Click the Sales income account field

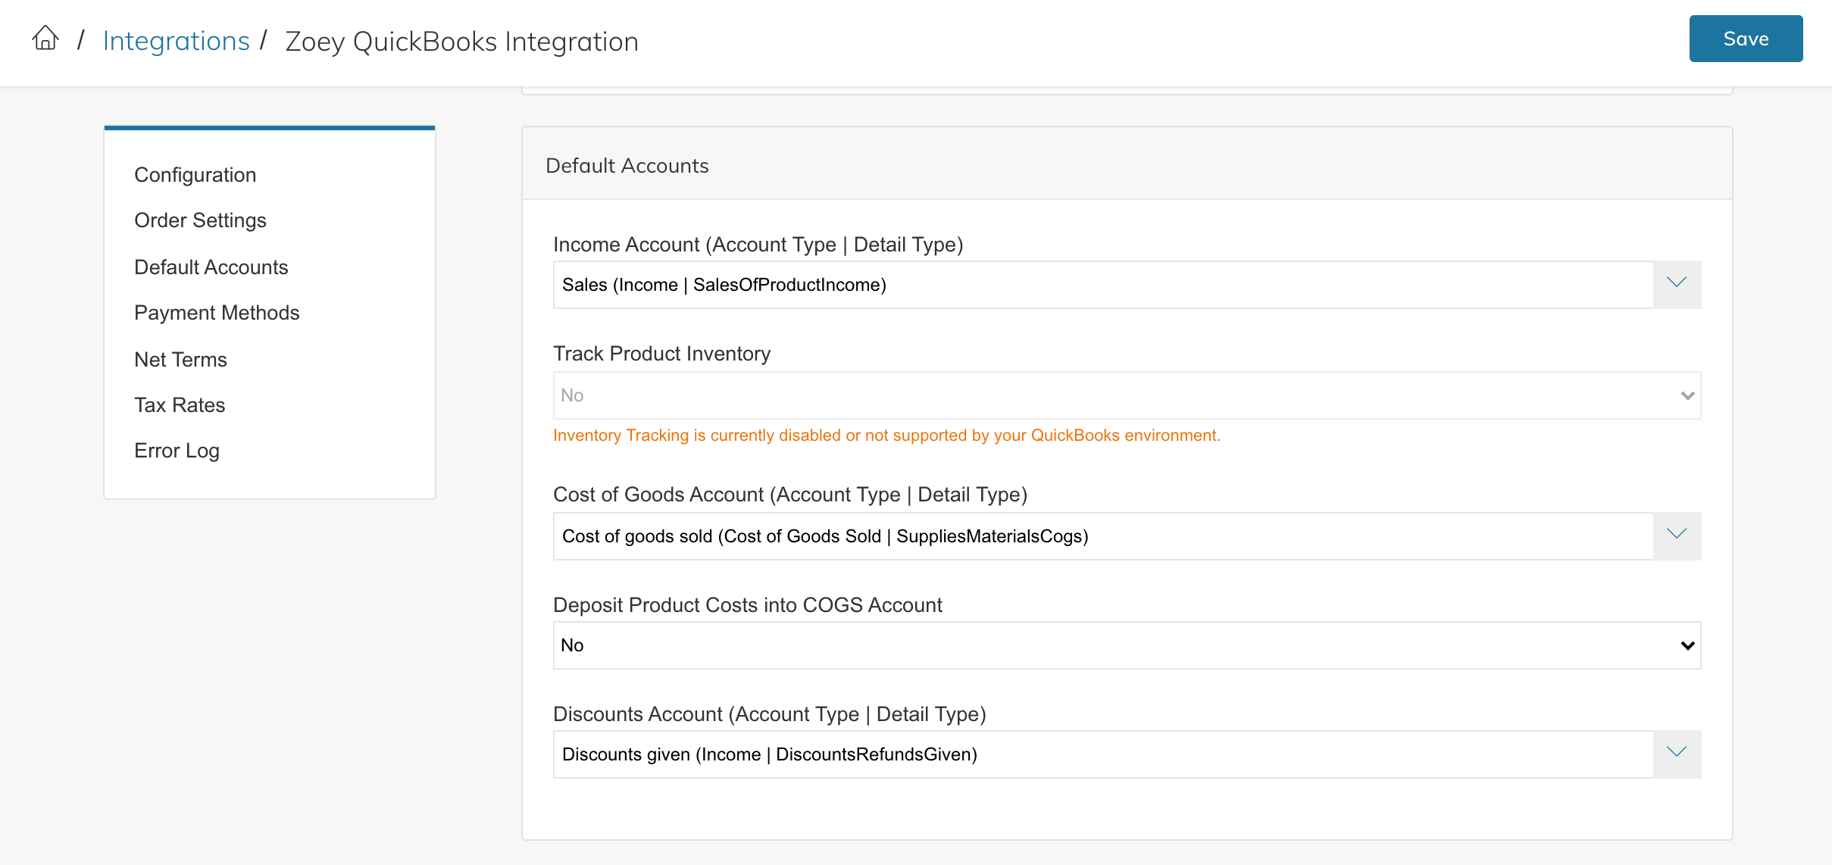1102,285
